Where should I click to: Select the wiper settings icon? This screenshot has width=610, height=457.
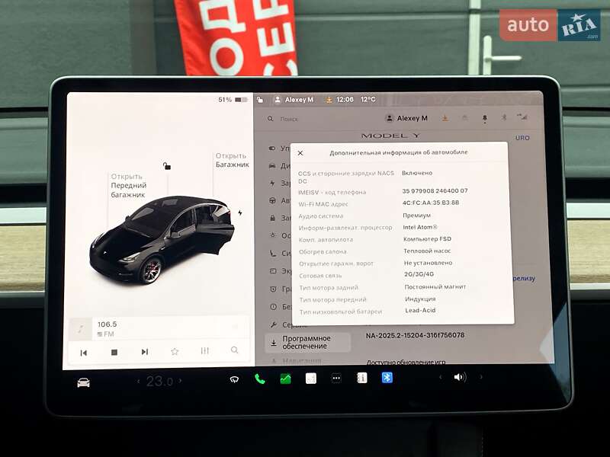(235, 379)
